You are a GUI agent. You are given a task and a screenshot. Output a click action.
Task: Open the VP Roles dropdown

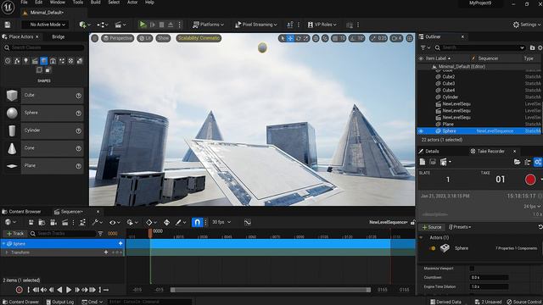tap(322, 25)
